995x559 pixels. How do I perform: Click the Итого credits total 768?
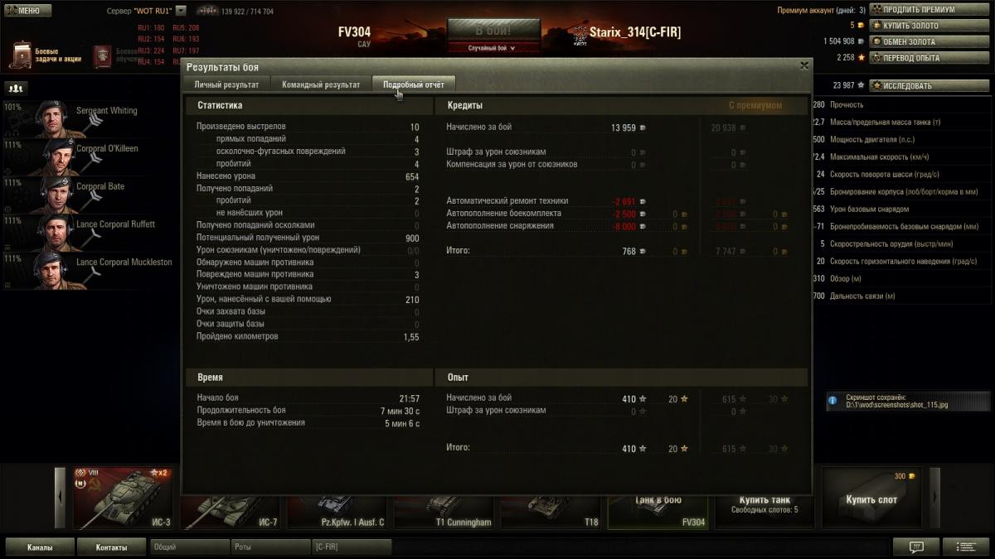[x=629, y=251]
